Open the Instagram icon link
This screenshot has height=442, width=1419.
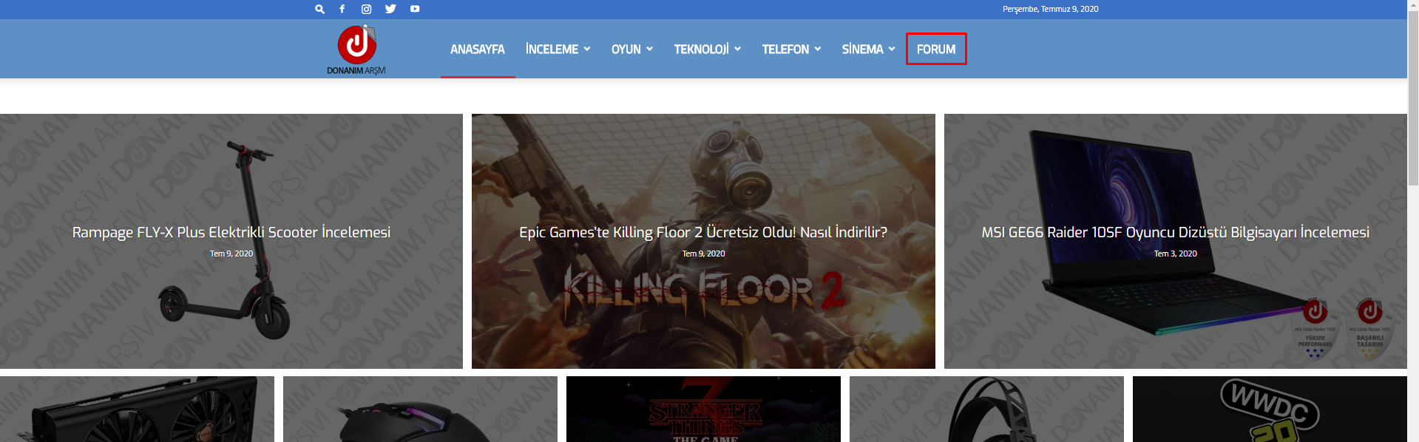(x=366, y=9)
